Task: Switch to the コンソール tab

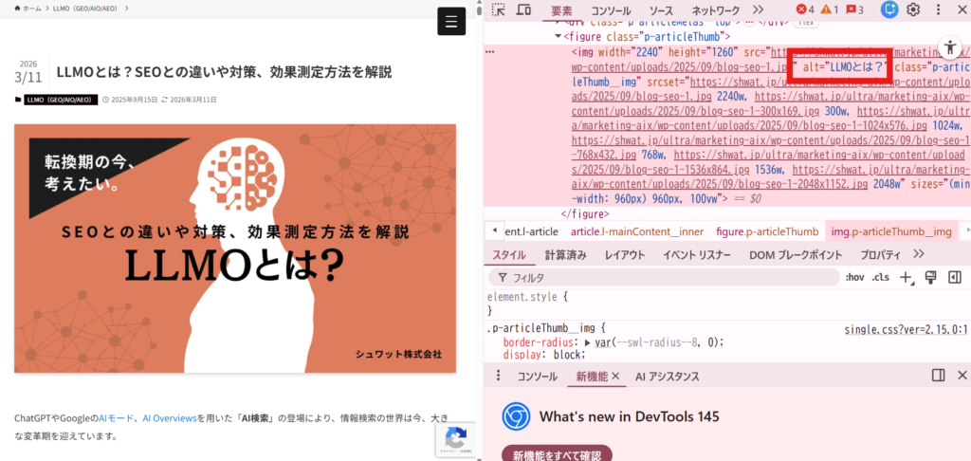Action: click(611, 10)
